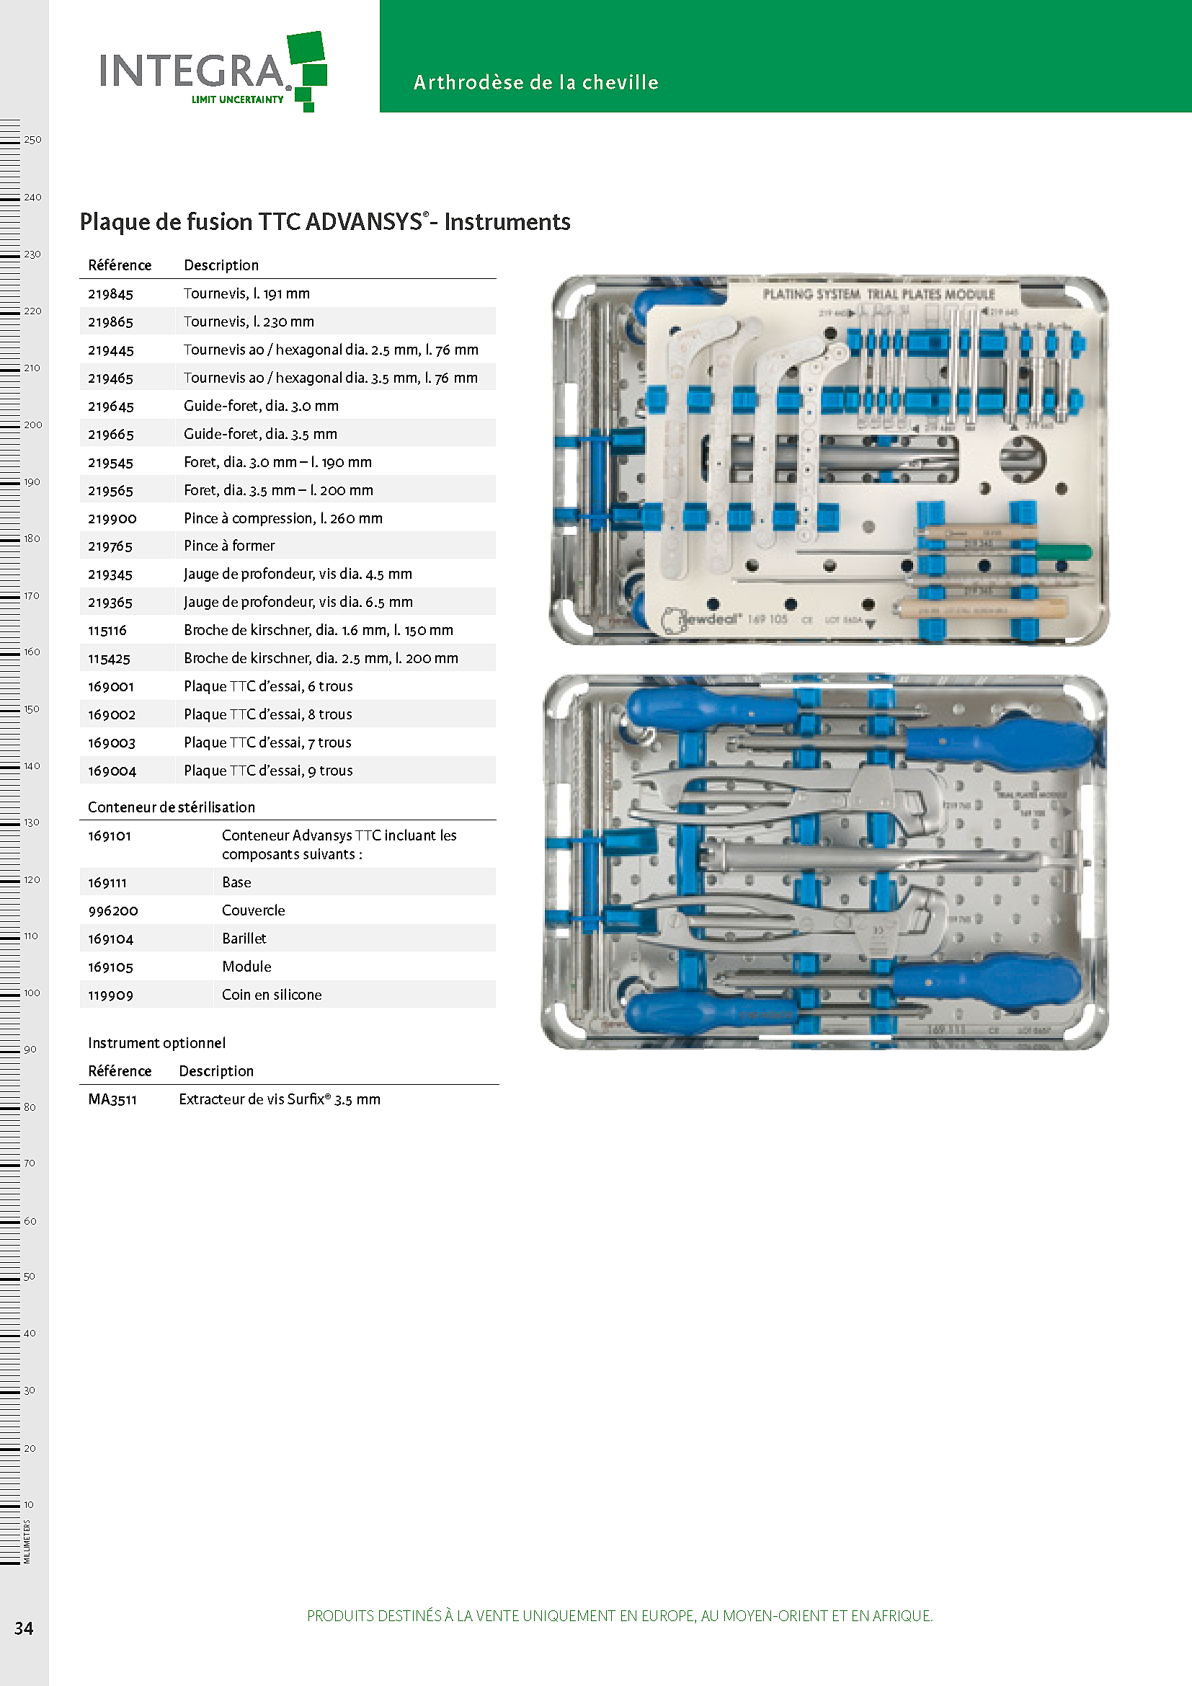1192x1686 pixels.
Task: Select reference number 219845
Action: (x=111, y=293)
